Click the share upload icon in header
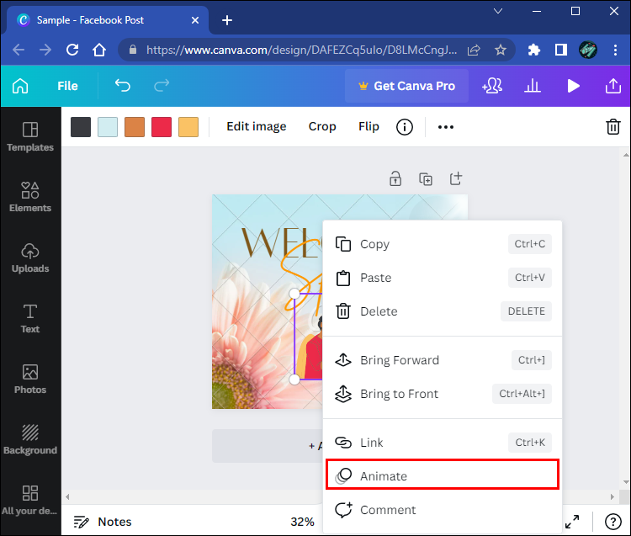This screenshot has height=536, width=631. 612,86
